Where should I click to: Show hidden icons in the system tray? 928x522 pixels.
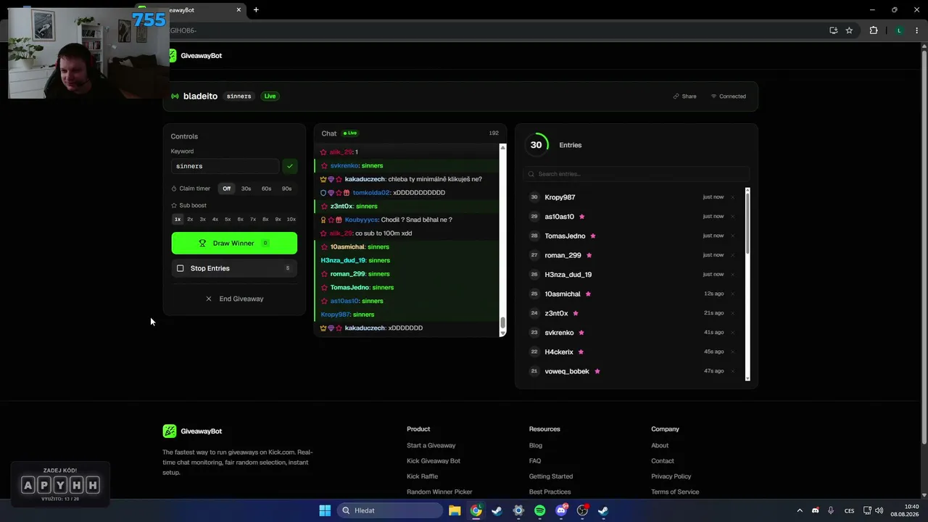coord(800,510)
